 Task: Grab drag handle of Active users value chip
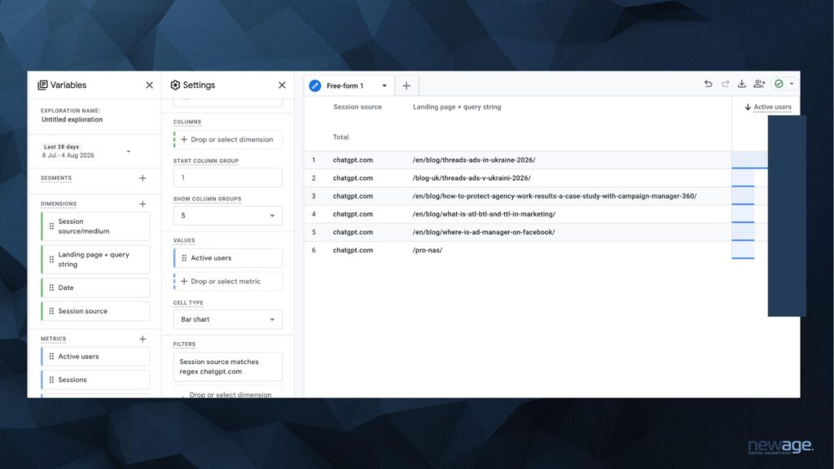184,258
